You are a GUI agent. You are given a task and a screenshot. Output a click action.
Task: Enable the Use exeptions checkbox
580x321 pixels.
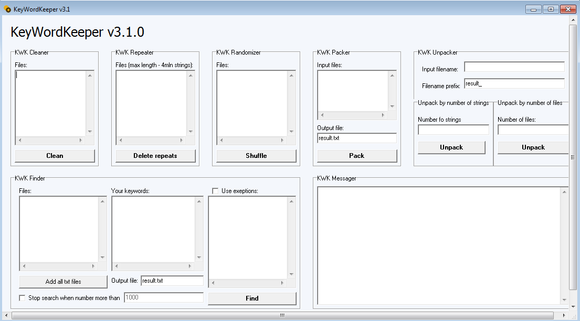215,191
